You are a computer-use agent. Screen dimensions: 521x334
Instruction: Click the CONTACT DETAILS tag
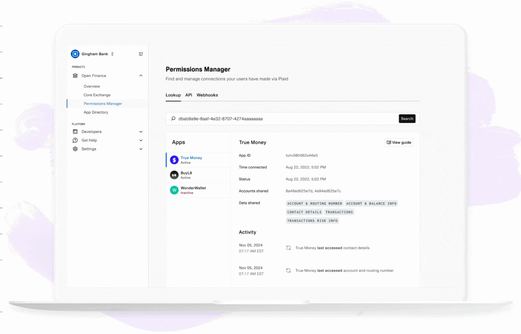point(304,212)
